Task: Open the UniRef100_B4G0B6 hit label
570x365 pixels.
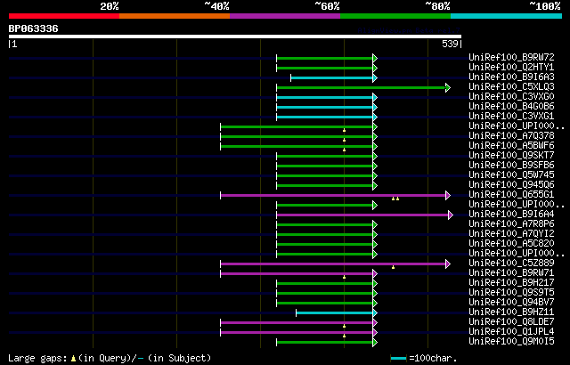Action: [511, 107]
